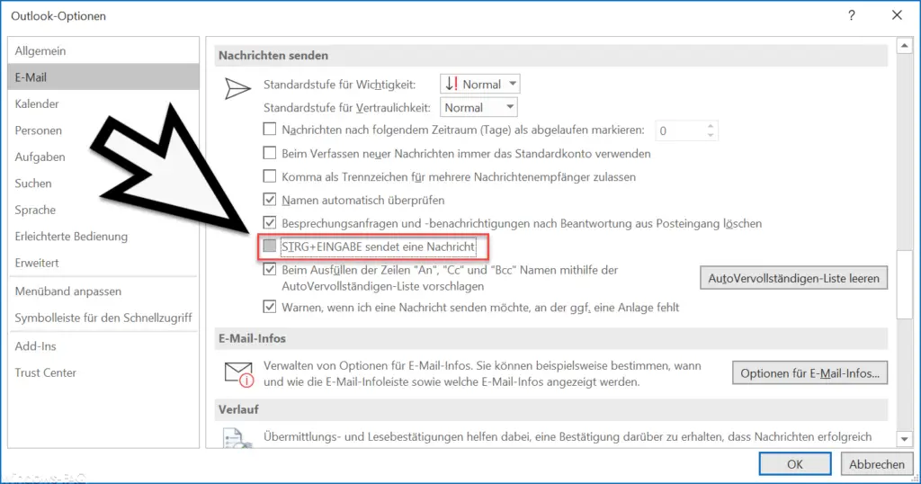Open the Personen options category
Image resolution: width=921 pixels, height=484 pixels.
[103, 130]
